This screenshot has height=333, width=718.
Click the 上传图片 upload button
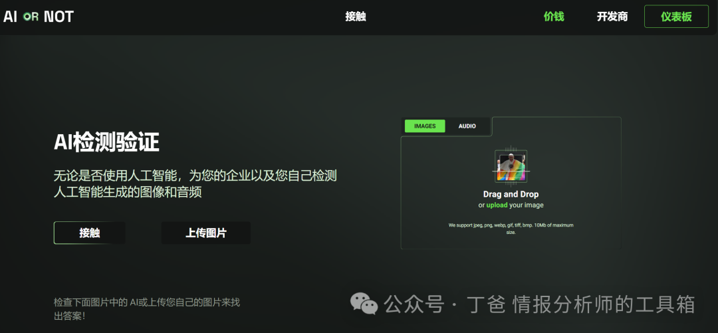click(206, 233)
